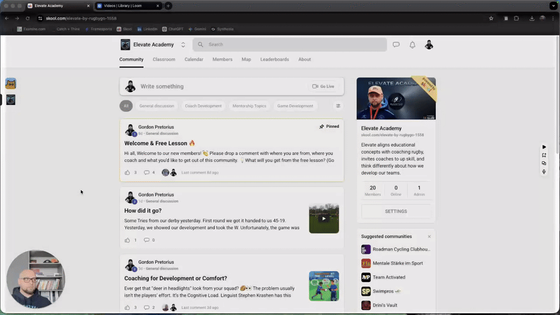Click the Elevate Academy logo in header
This screenshot has height=315, width=560.
tap(125, 45)
